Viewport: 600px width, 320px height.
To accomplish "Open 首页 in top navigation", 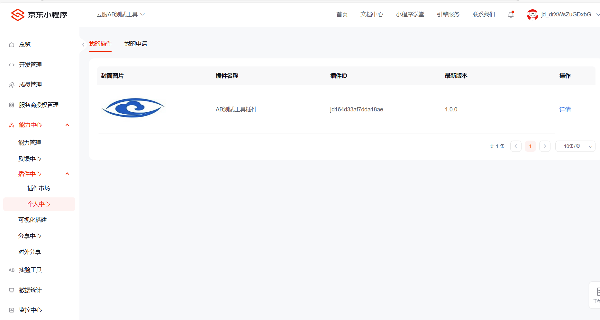I will pyautogui.click(x=342, y=14).
